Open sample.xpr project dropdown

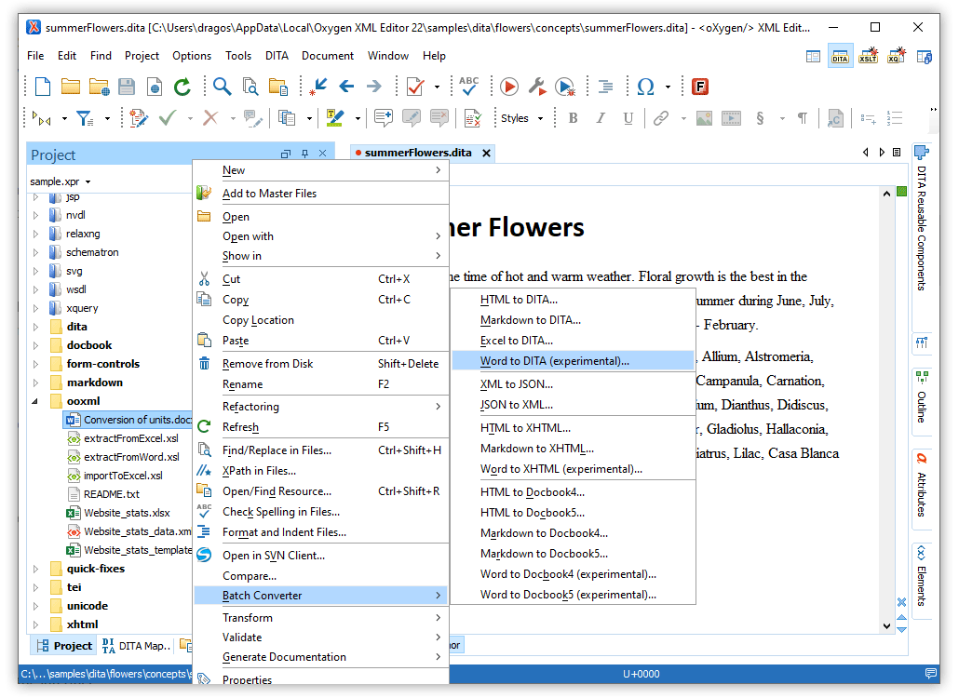pos(60,181)
